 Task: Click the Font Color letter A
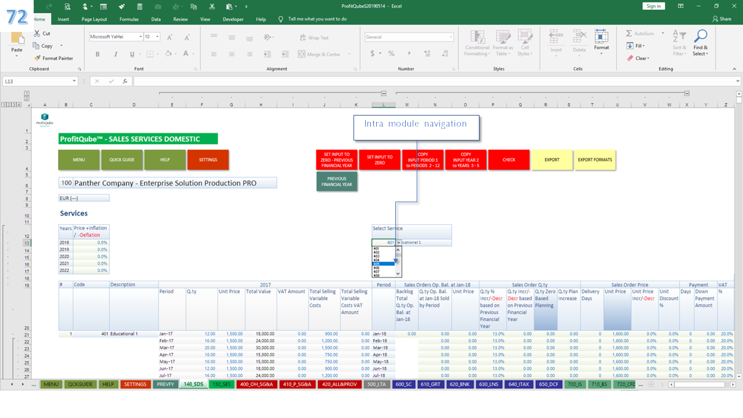[186, 54]
